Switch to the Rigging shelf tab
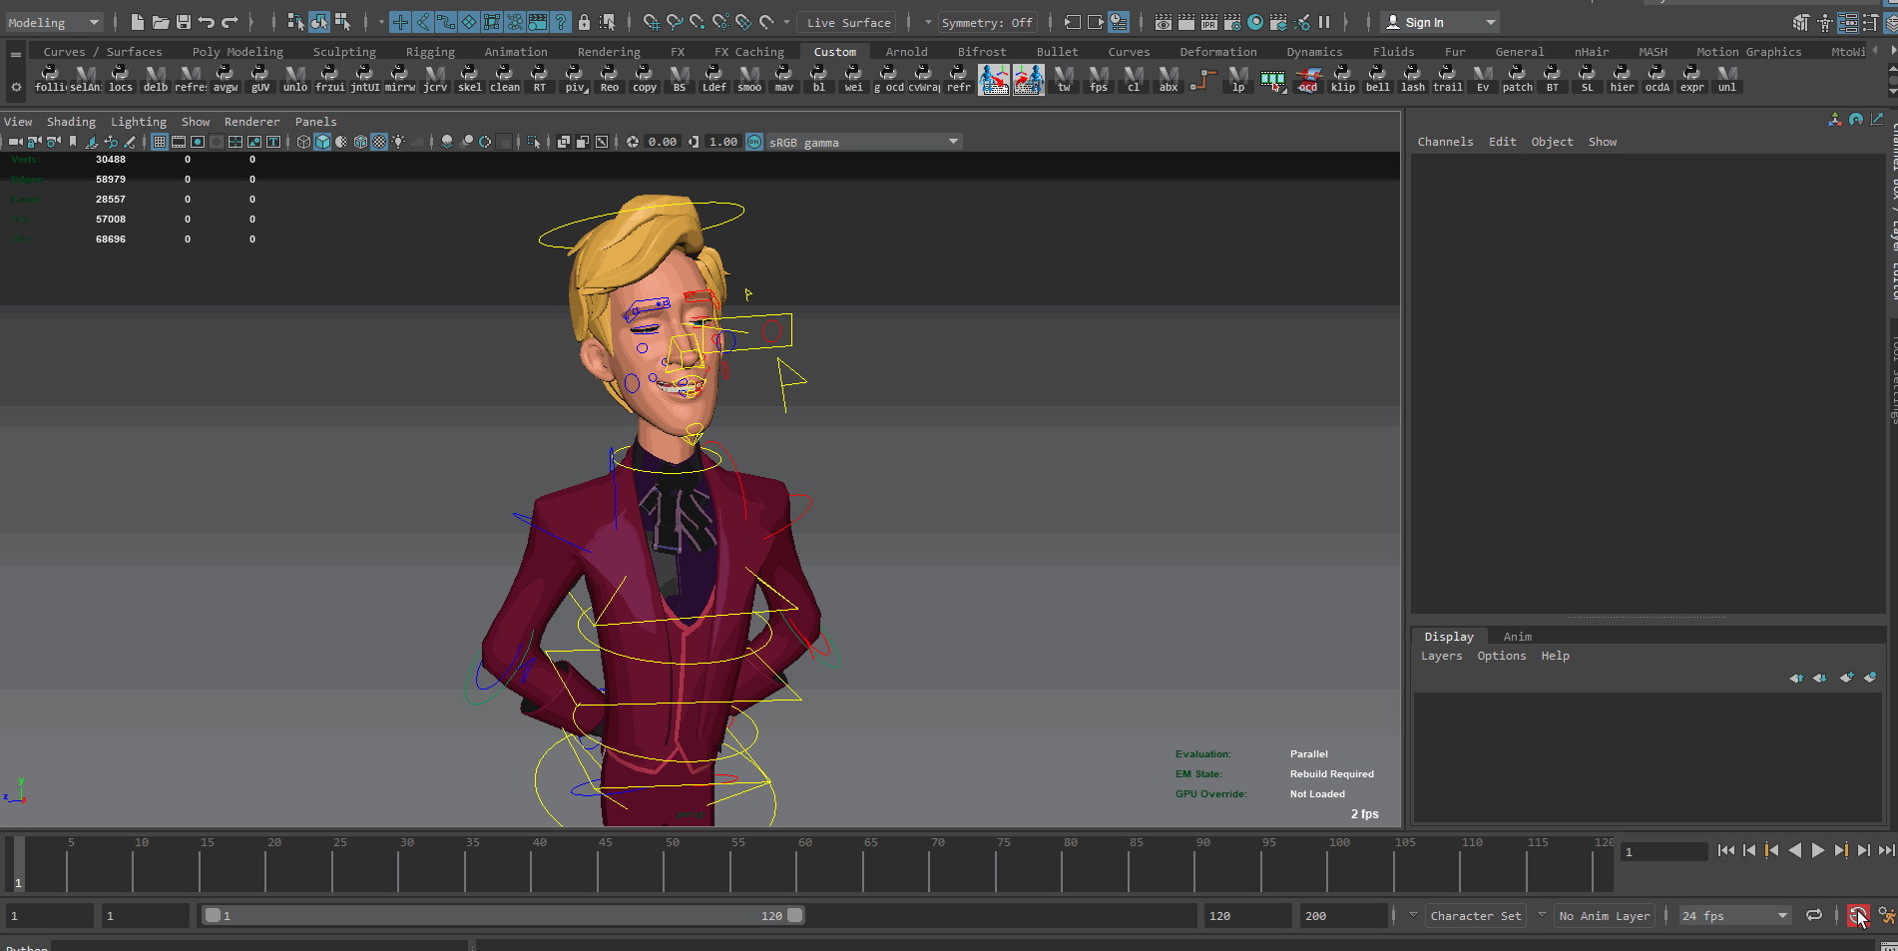Screen dimensions: 1898x951 click(430, 52)
